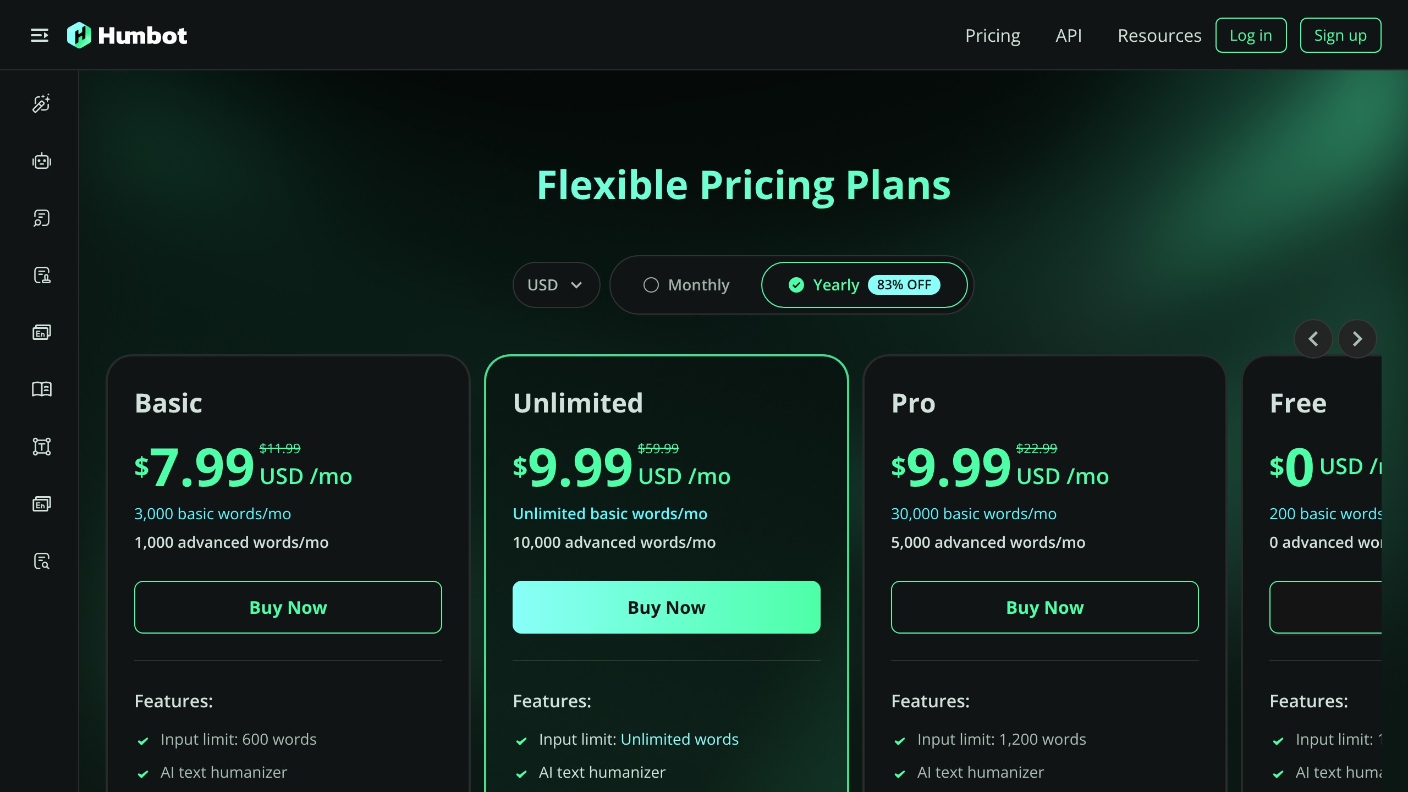This screenshot has width=1408, height=792.
Task: Collapse the sidebar with the hamburger icon
Action: pyautogui.click(x=40, y=35)
